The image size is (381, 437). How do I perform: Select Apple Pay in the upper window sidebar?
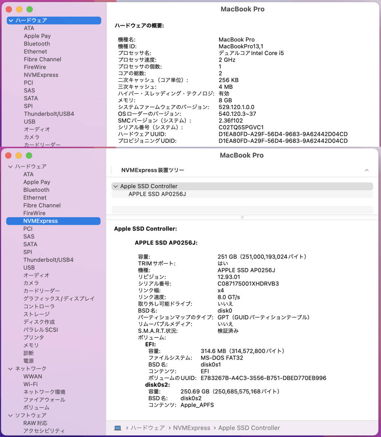(x=37, y=36)
